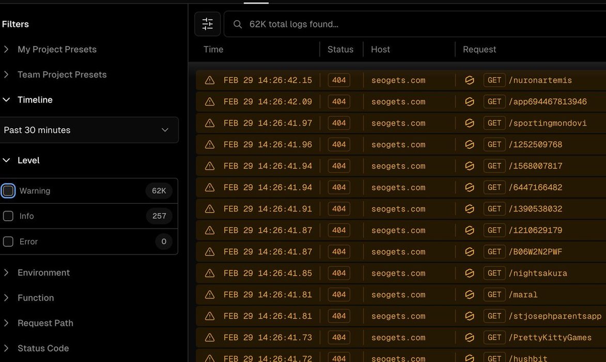Image resolution: width=606 pixels, height=362 pixels.
Task: Click the GET badge on /app694467813946 row
Action: [494, 102]
